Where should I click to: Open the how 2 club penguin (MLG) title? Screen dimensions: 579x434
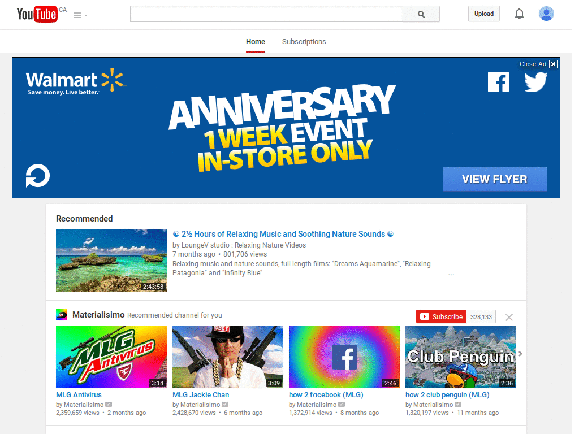coord(447,395)
